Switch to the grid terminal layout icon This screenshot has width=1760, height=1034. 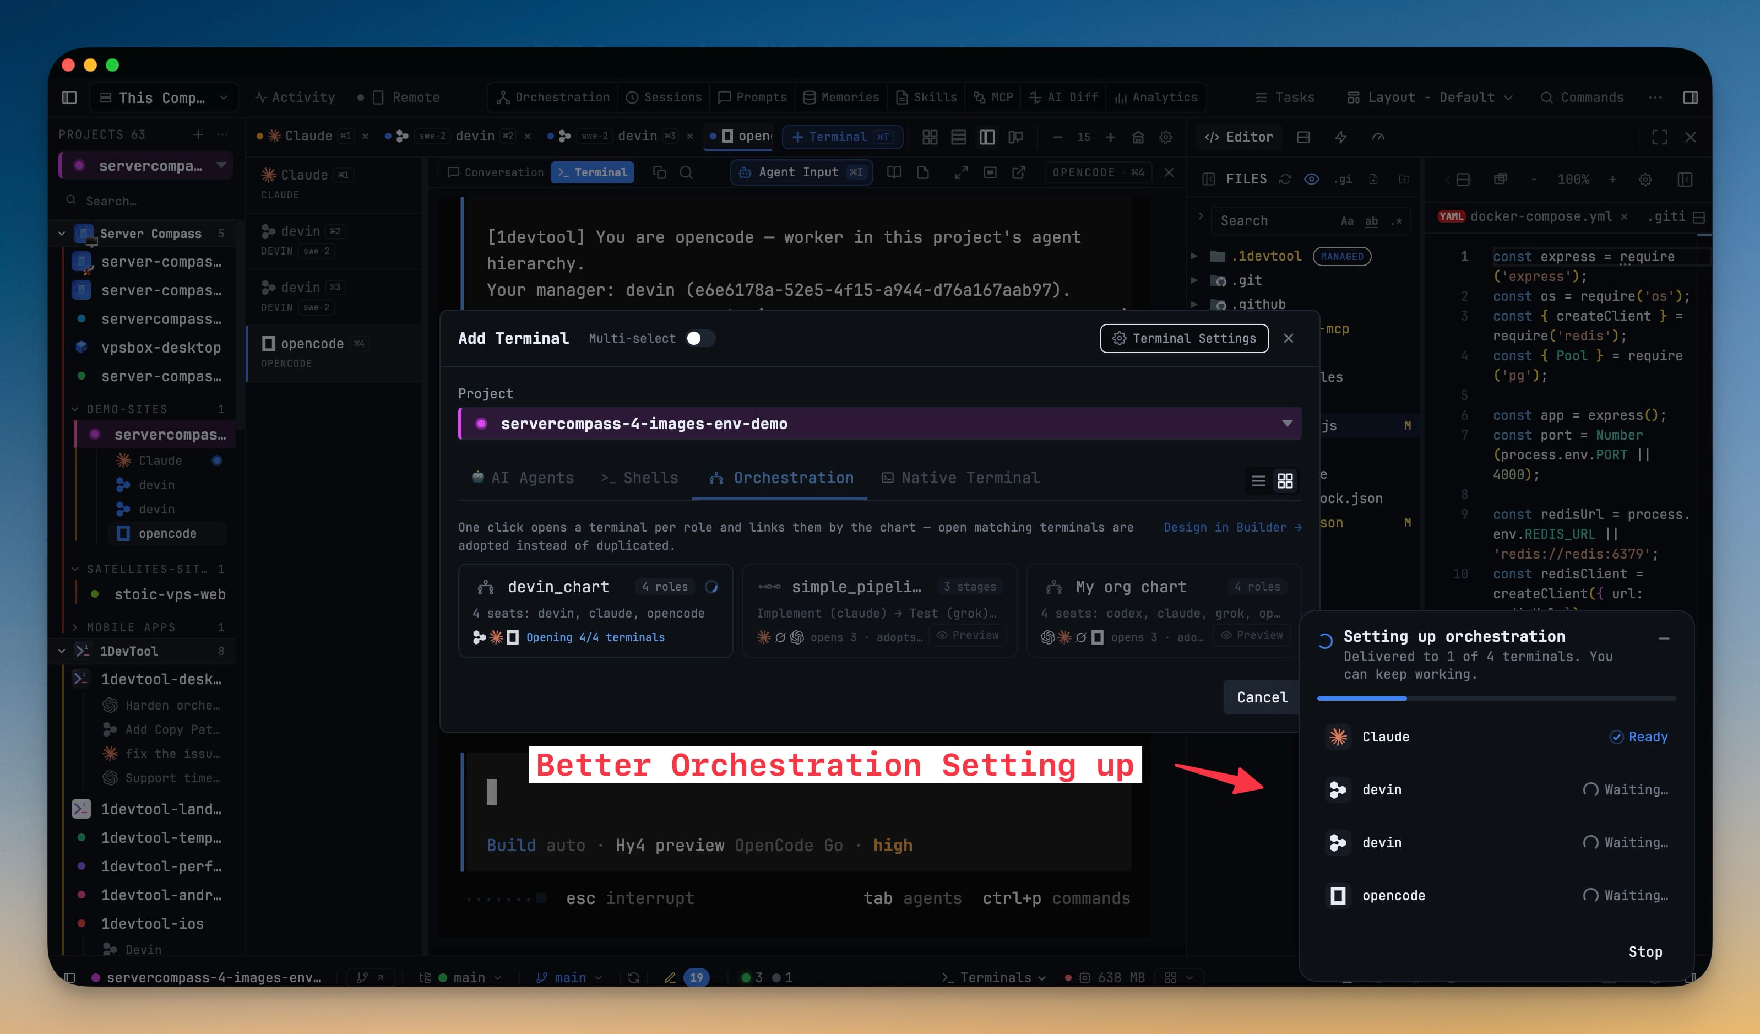coord(930,137)
